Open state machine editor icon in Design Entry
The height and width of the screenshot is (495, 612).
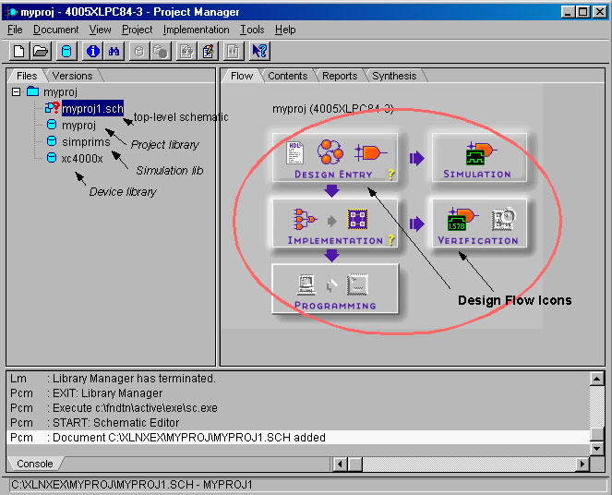tap(330, 151)
